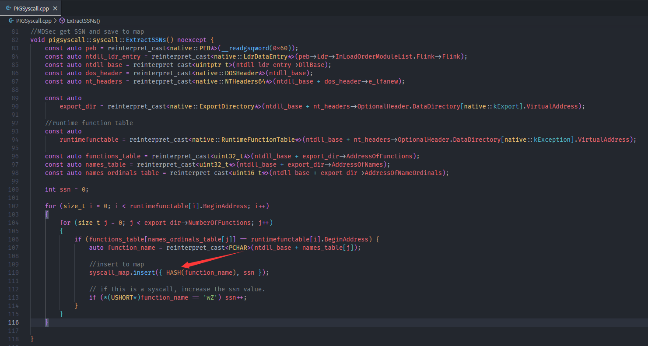Click '__readgsqword' on line 83
The image size is (648, 346).
(x=245, y=48)
